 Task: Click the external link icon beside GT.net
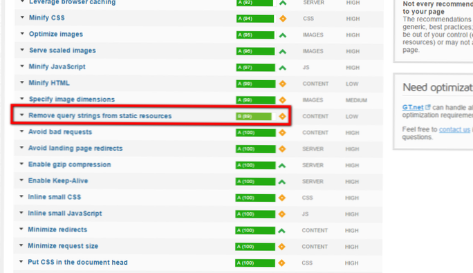[428, 107]
